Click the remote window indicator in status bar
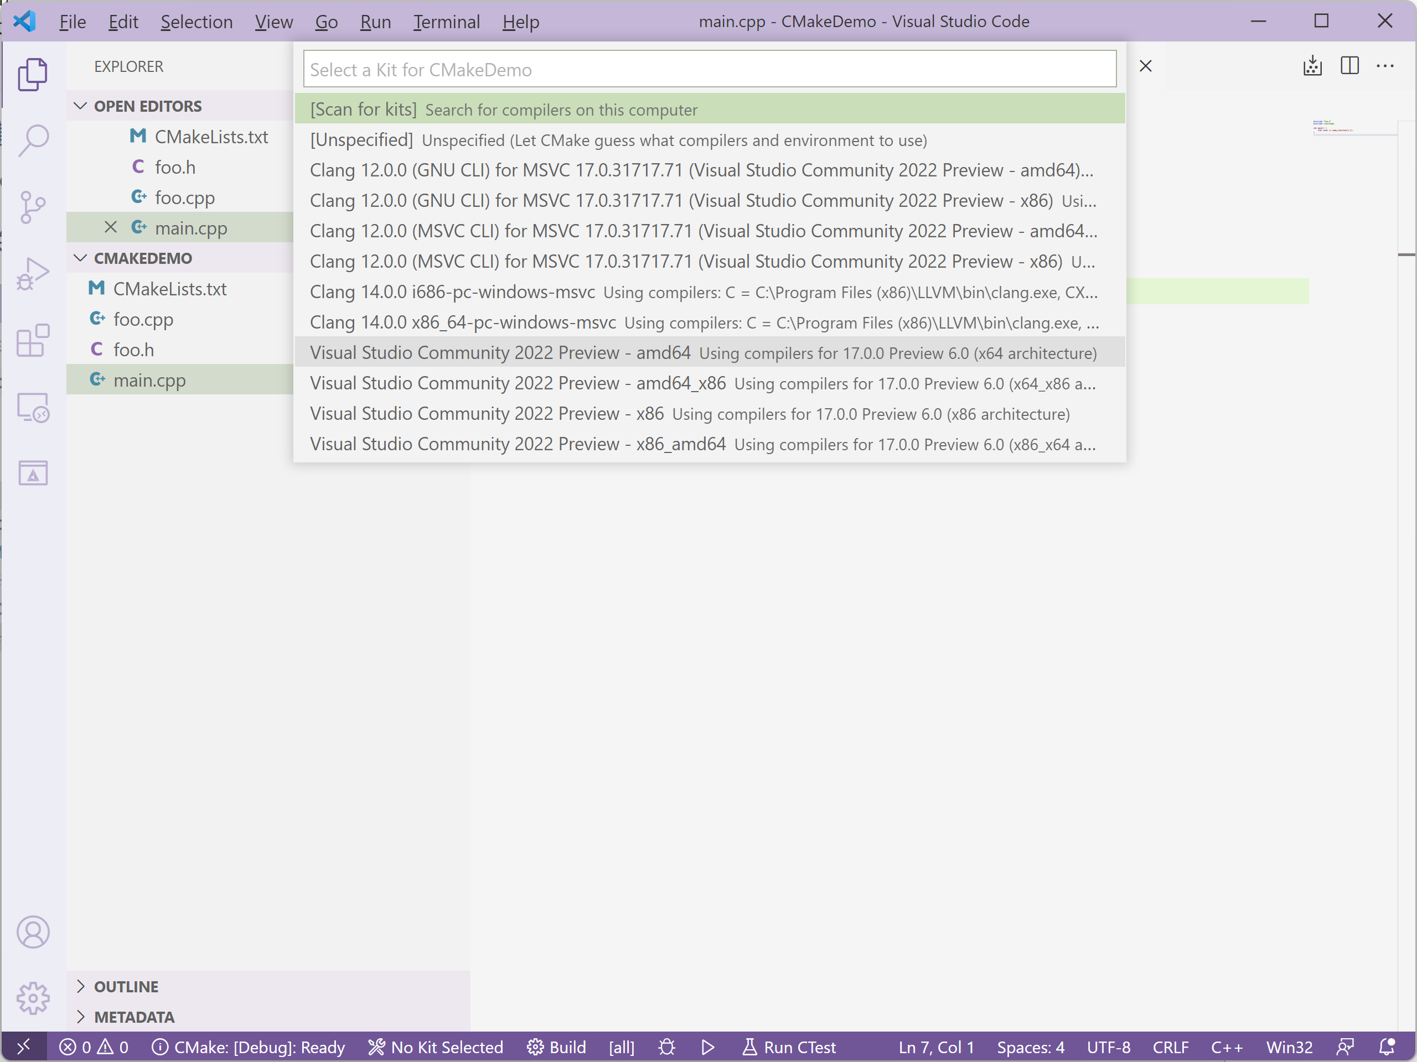1417x1062 pixels. click(24, 1047)
